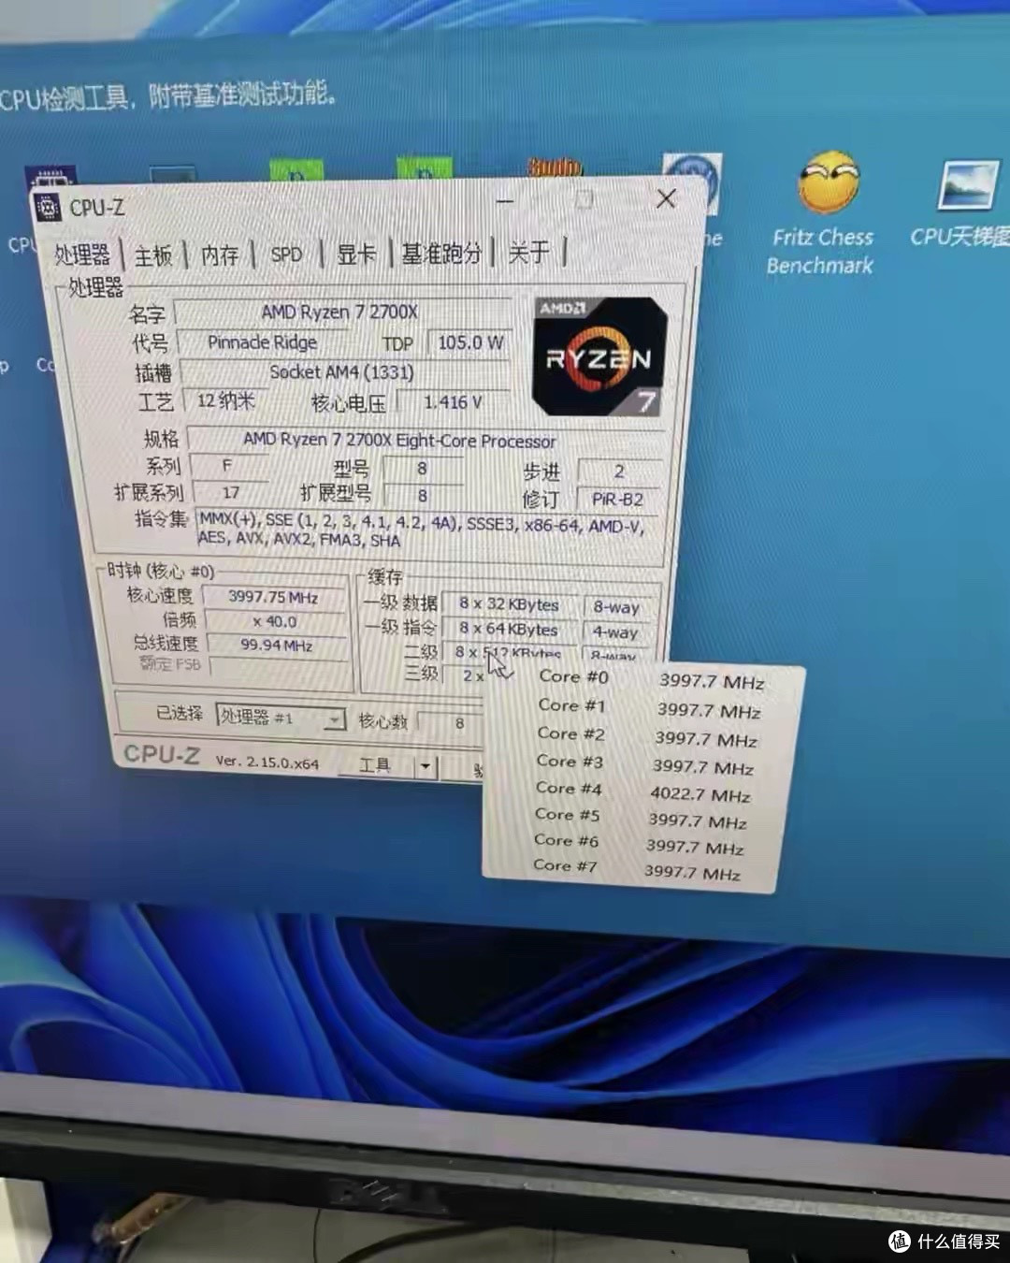Switch to the SPD tab
Viewport: 1010px width, 1263px height.
[x=286, y=254]
